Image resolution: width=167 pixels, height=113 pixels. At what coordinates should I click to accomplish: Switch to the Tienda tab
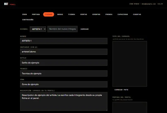(72, 14)
